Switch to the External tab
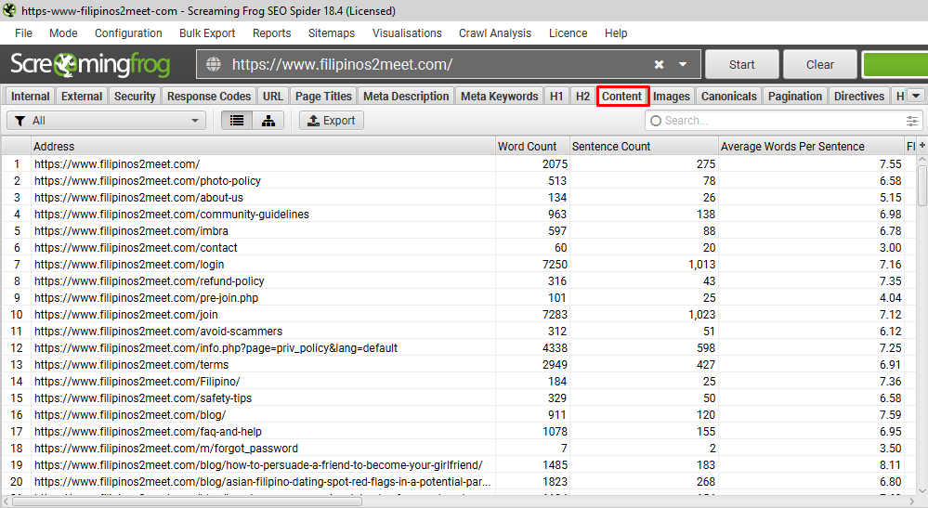This screenshot has width=928, height=508. pyautogui.click(x=82, y=96)
